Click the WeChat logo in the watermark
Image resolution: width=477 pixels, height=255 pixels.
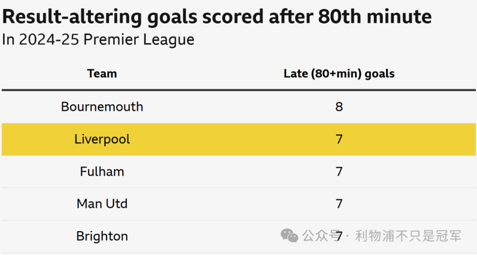[289, 236]
